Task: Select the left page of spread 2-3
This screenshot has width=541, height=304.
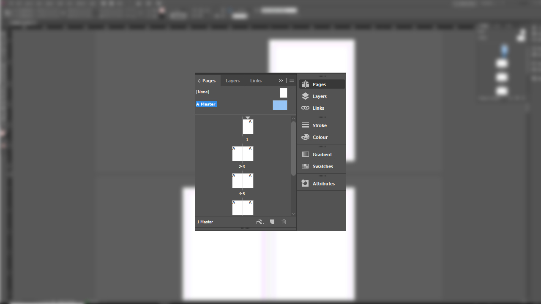Action: click(x=238, y=154)
